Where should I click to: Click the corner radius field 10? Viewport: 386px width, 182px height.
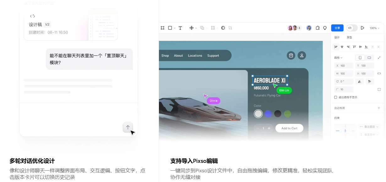point(344,90)
